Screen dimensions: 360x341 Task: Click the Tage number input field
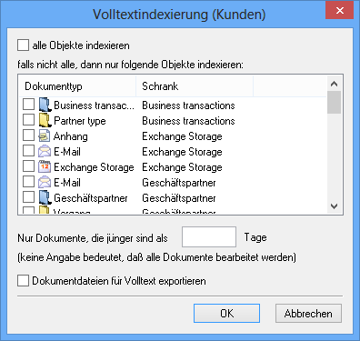[x=209, y=237]
